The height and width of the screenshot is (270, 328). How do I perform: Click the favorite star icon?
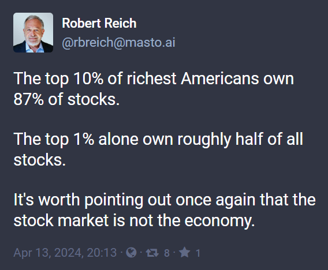pos(185,253)
